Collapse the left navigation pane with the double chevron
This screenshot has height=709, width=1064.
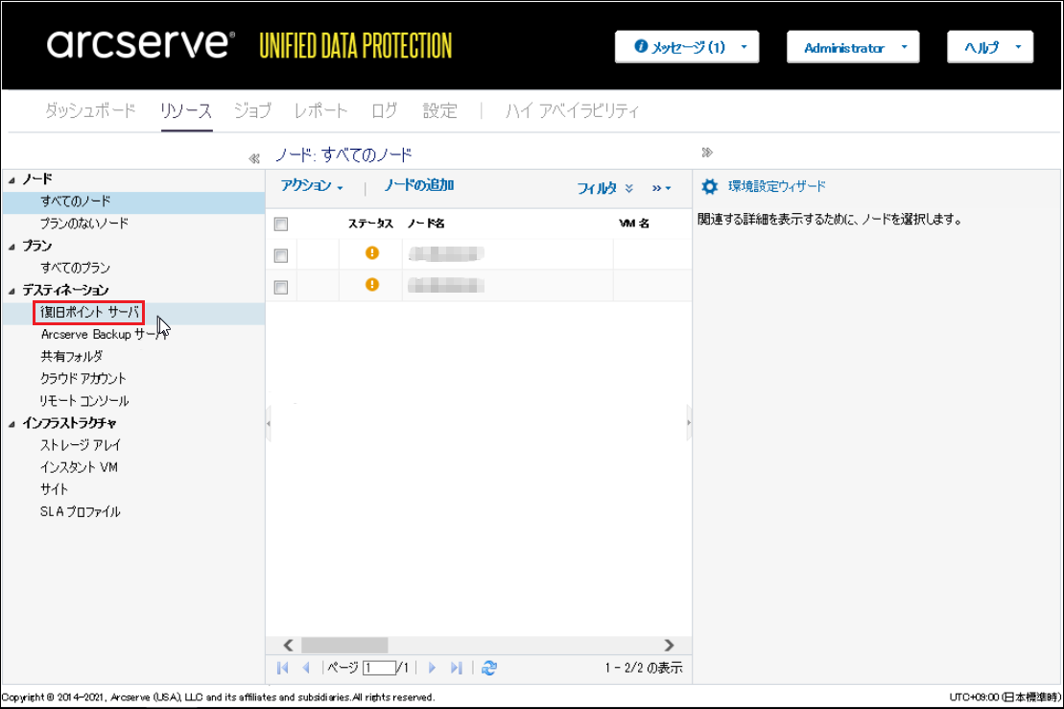(x=254, y=158)
